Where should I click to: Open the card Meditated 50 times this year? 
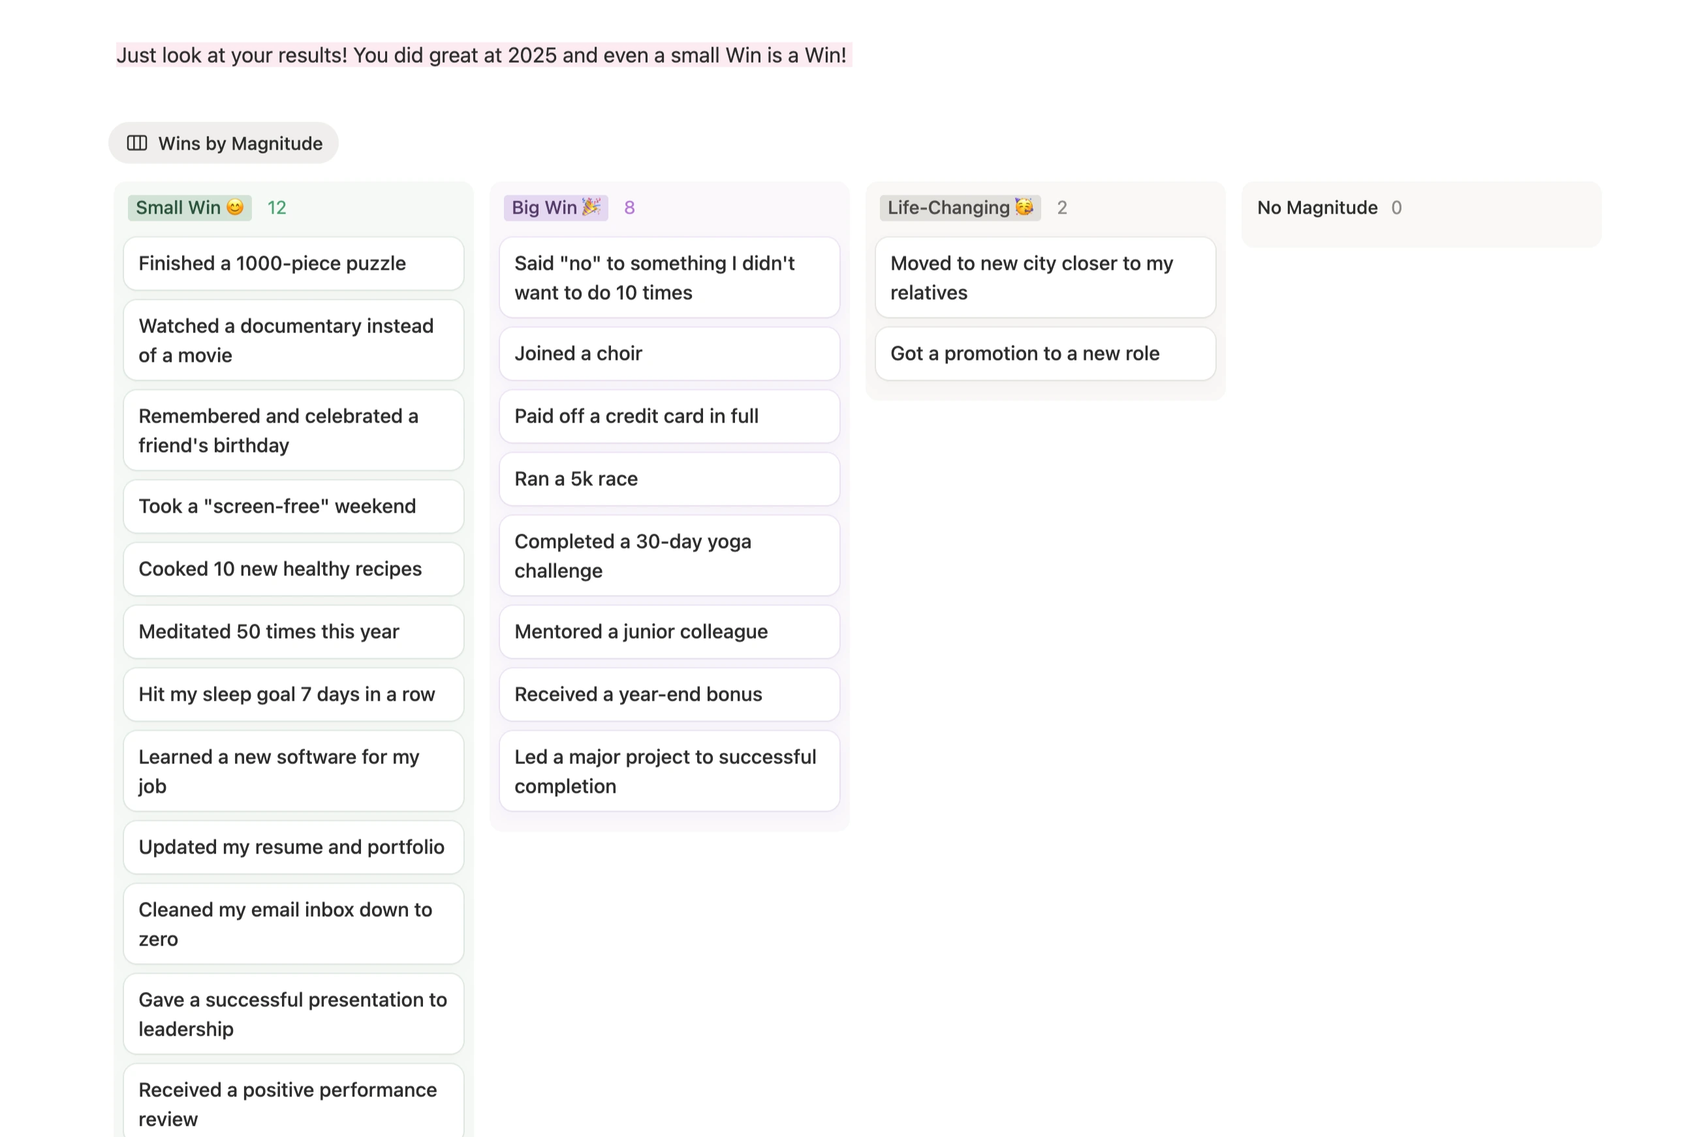(x=292, y=632)
